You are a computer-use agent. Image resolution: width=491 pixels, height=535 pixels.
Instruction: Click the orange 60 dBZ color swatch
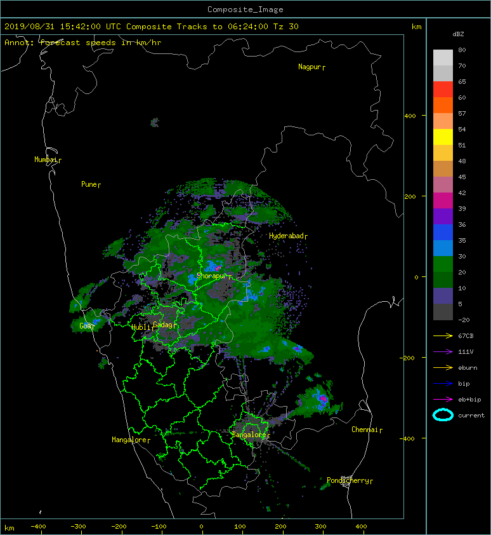pyautogui.click(x=443, y=105)
